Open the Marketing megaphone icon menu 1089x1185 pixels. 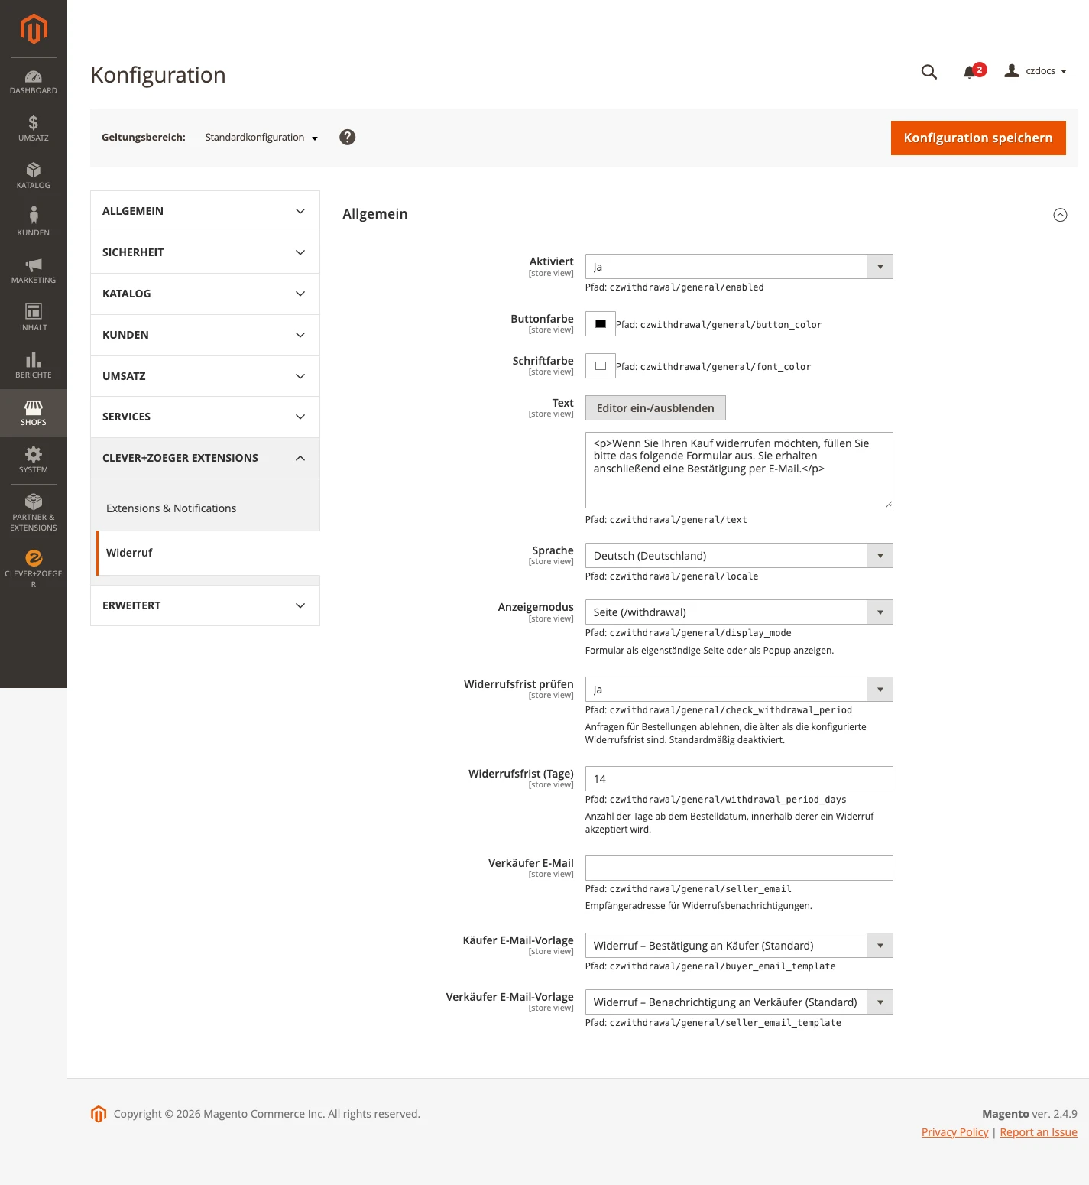coord(34,270)
